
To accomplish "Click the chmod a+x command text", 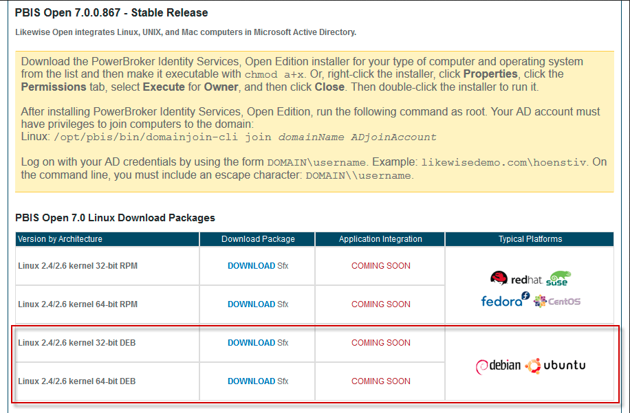I will coord(275,75).
